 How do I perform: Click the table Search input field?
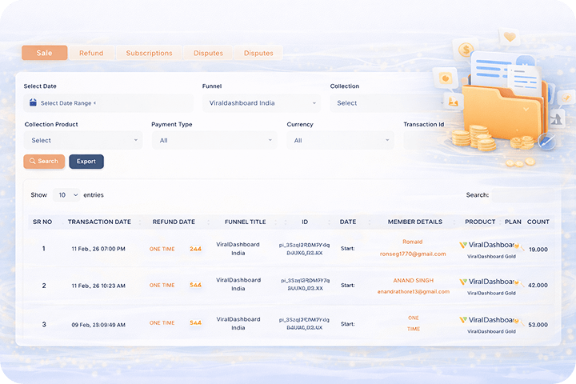pos(520,194)
